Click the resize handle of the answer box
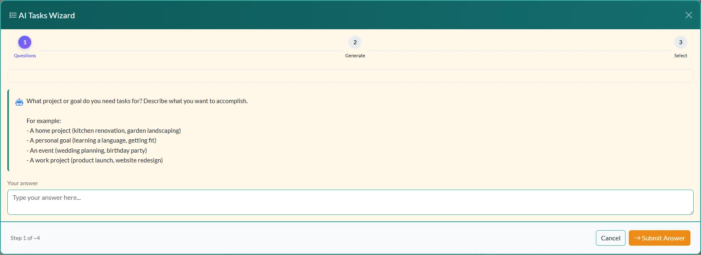The height and width of the screenshot is (255, 701). pos(691,212)
